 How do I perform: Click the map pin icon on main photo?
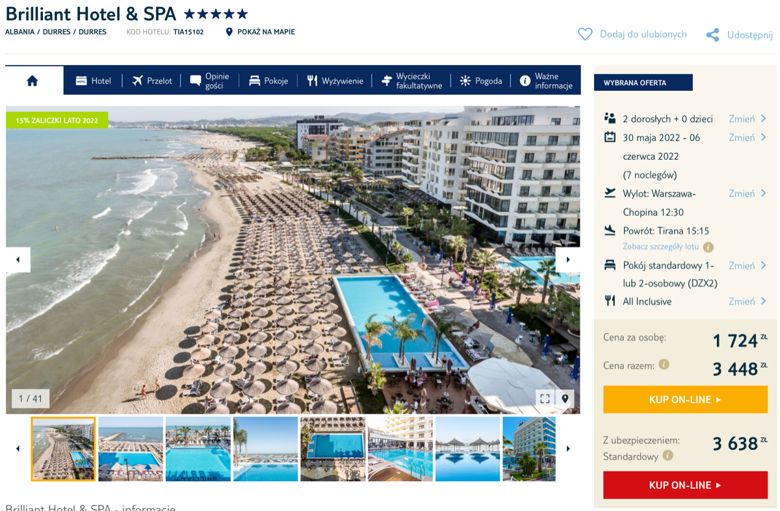[565, 399]
